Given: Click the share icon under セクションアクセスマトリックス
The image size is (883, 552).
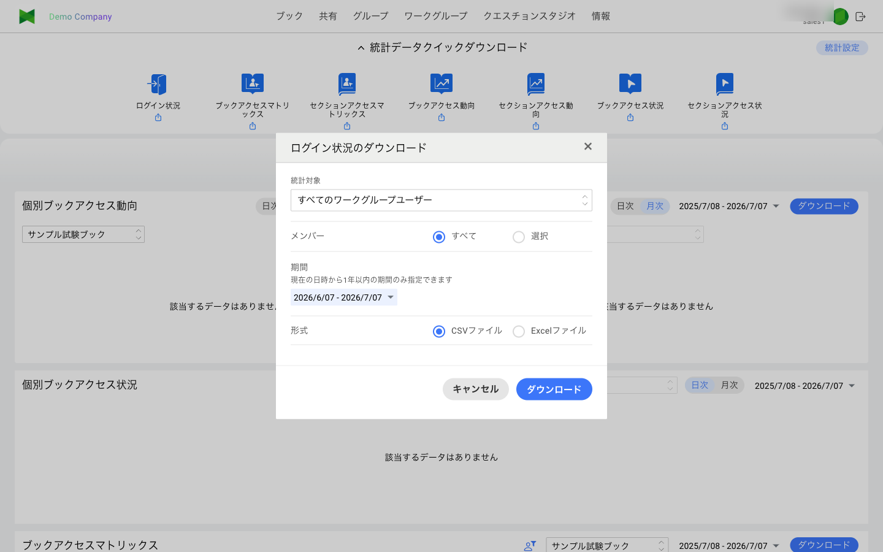Looking at the screenshot, I should [x=347, y=126].
